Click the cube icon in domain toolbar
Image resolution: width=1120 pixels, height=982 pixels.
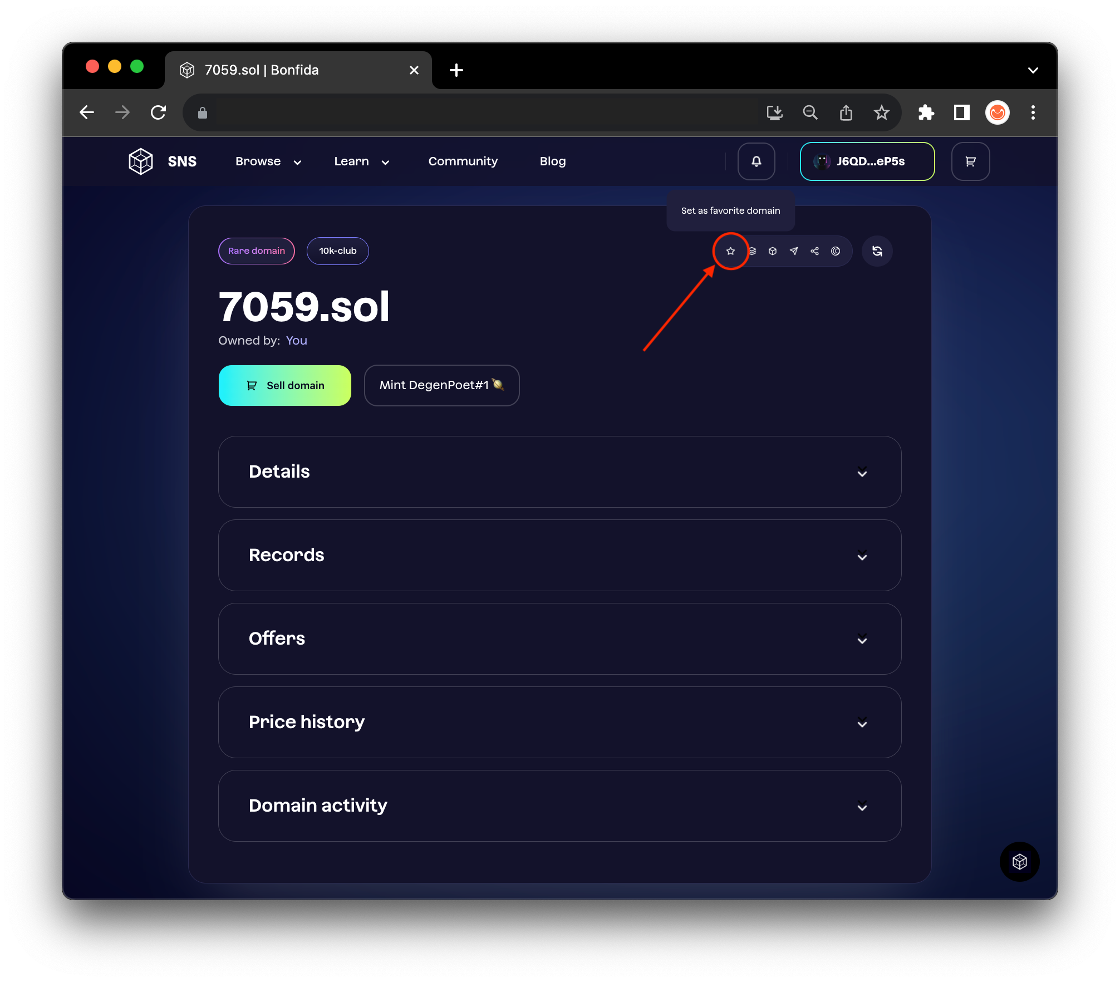coord(773,251)
